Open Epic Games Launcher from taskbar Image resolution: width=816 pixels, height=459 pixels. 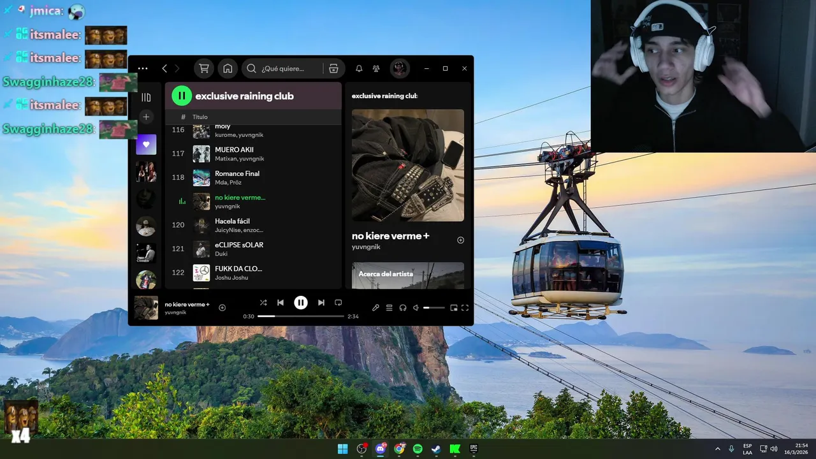(x=474, y=449)
